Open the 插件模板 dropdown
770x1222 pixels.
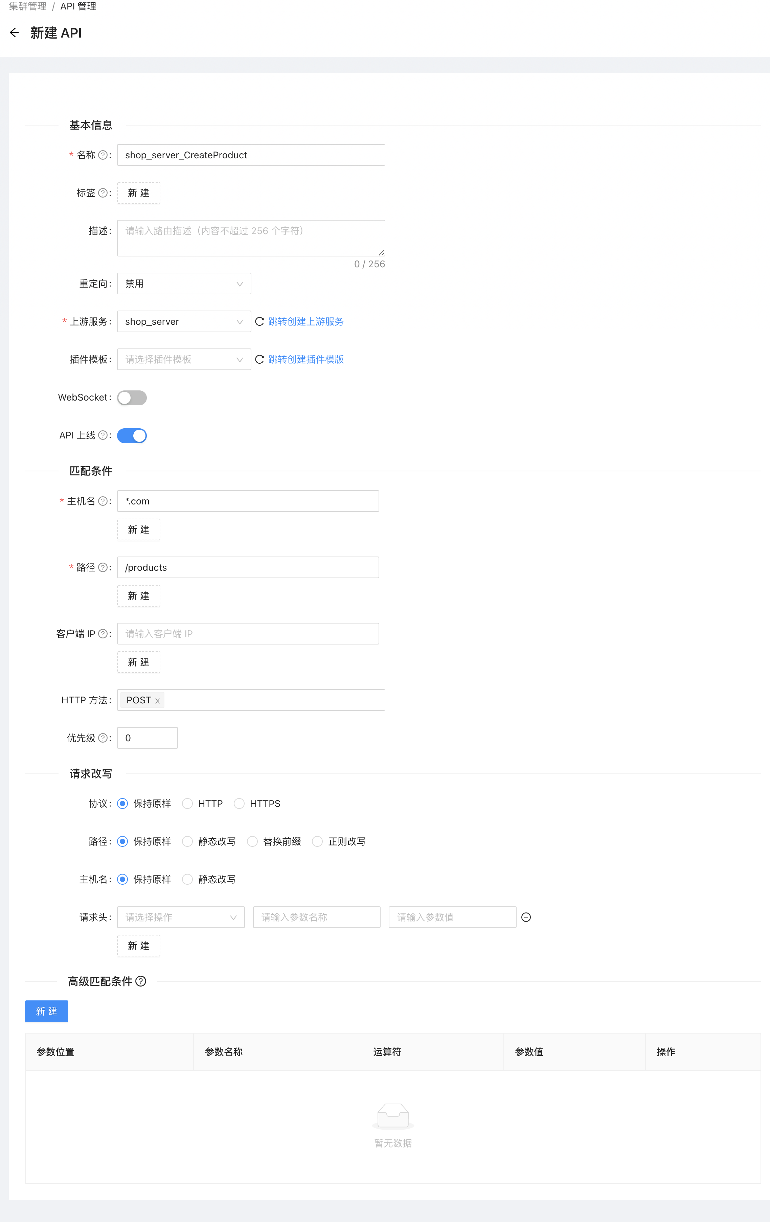[184, 359]
